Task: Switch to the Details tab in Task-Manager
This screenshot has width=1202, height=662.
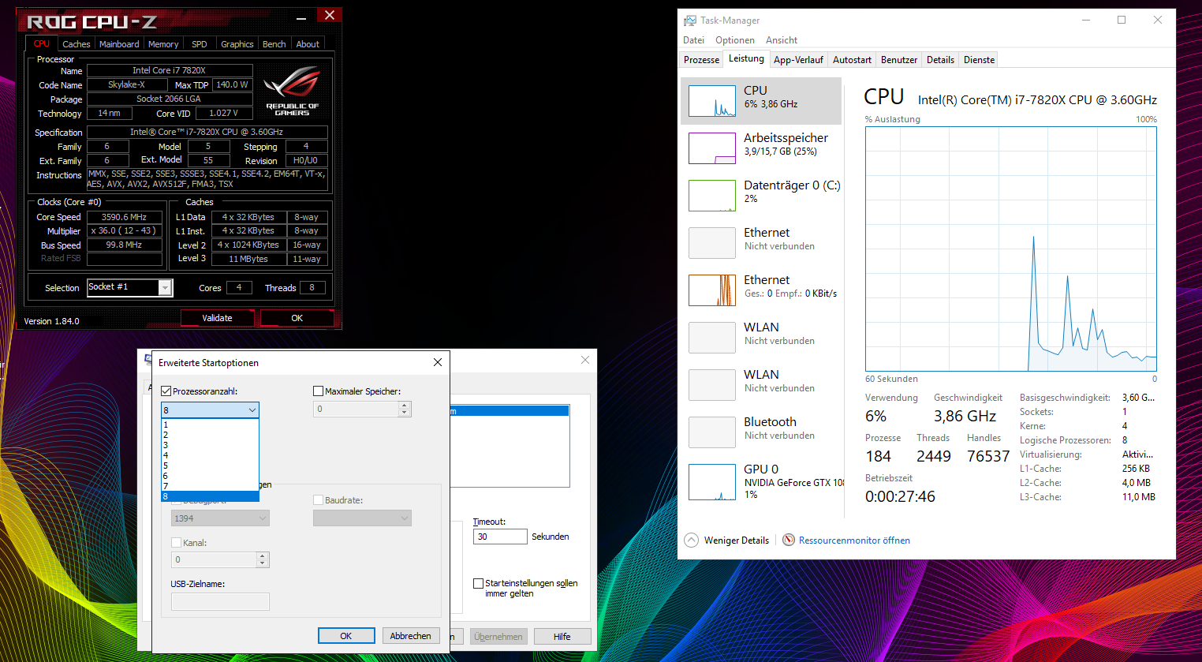Action: [x=940, y=60]
